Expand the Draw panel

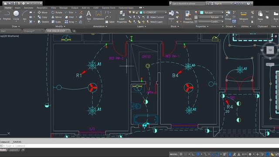click(16, 26)
